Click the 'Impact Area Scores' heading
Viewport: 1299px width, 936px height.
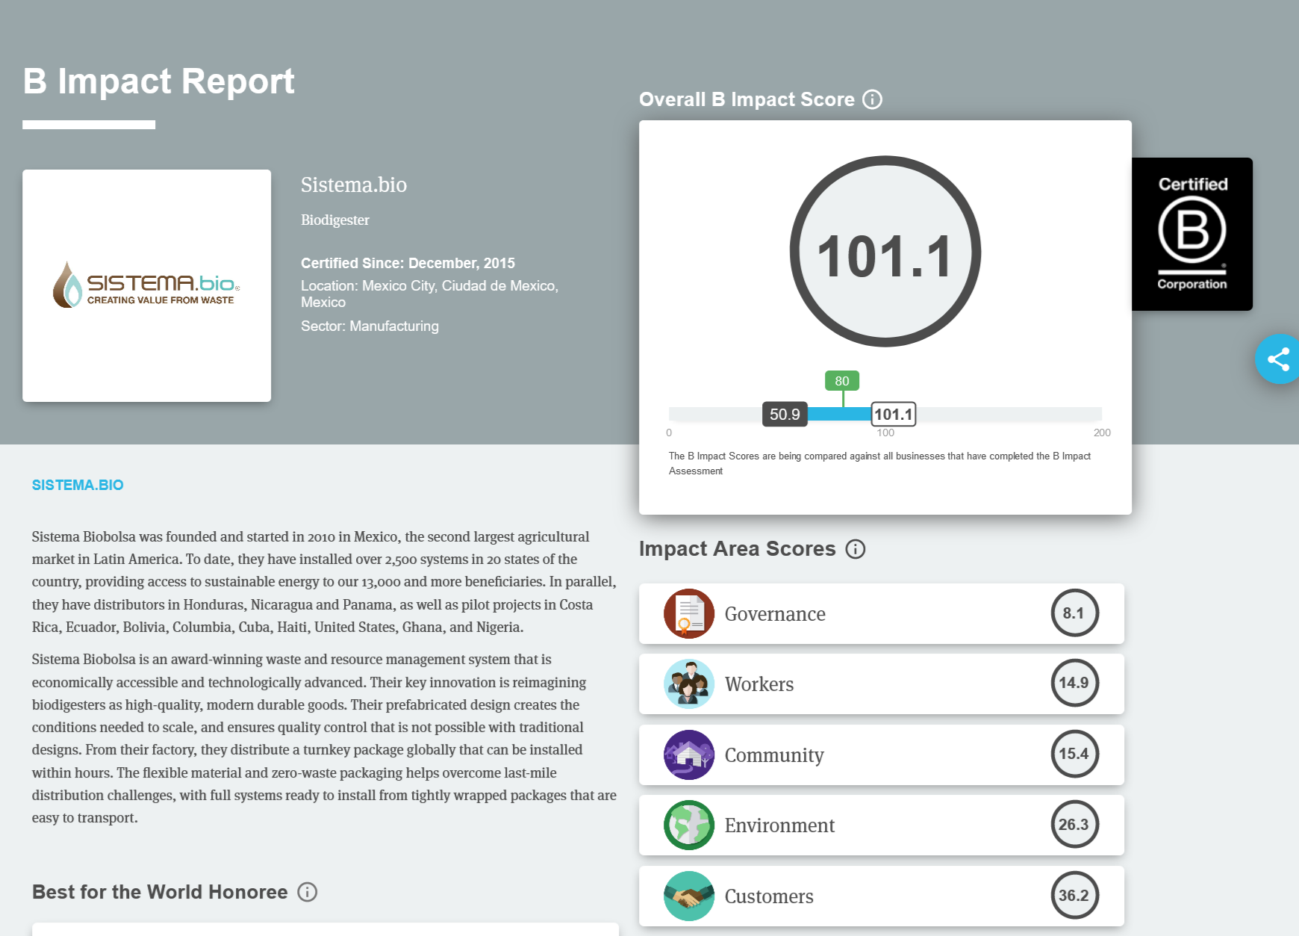pos(738,549)
